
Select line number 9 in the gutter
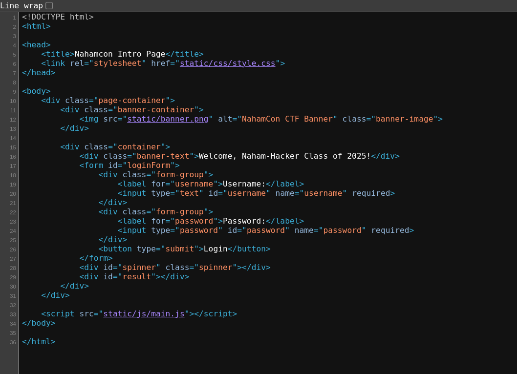[14, 92]
